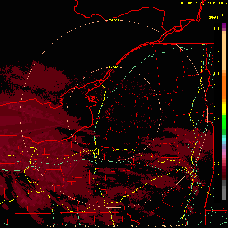Click the -1.3 value on the color scale
This screenshot has width=228, height=228.
(216, 186)
